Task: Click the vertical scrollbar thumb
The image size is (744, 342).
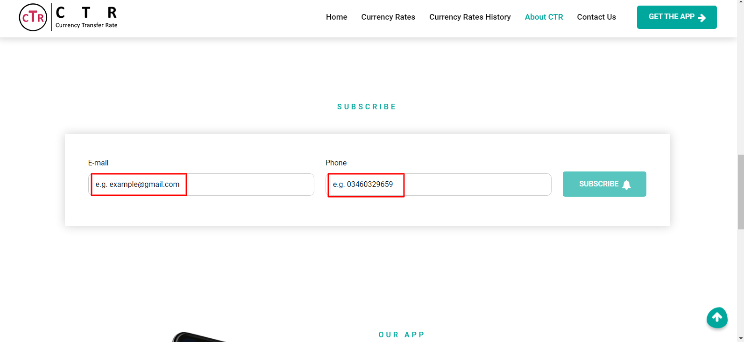Action: coord(740,192)
